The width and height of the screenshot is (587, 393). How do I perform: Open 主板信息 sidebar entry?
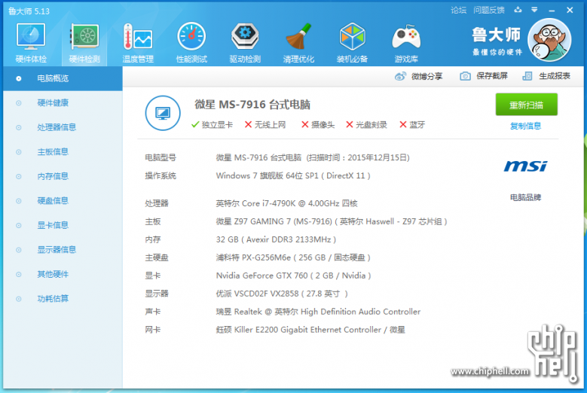(63, 152)
